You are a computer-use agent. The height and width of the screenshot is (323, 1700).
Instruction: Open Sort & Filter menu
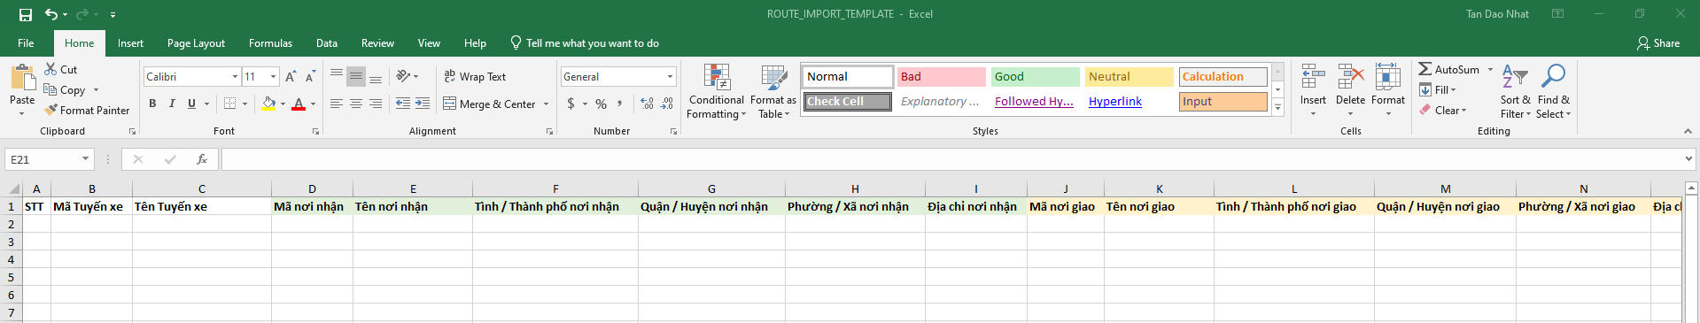(x=1515, y=91)
